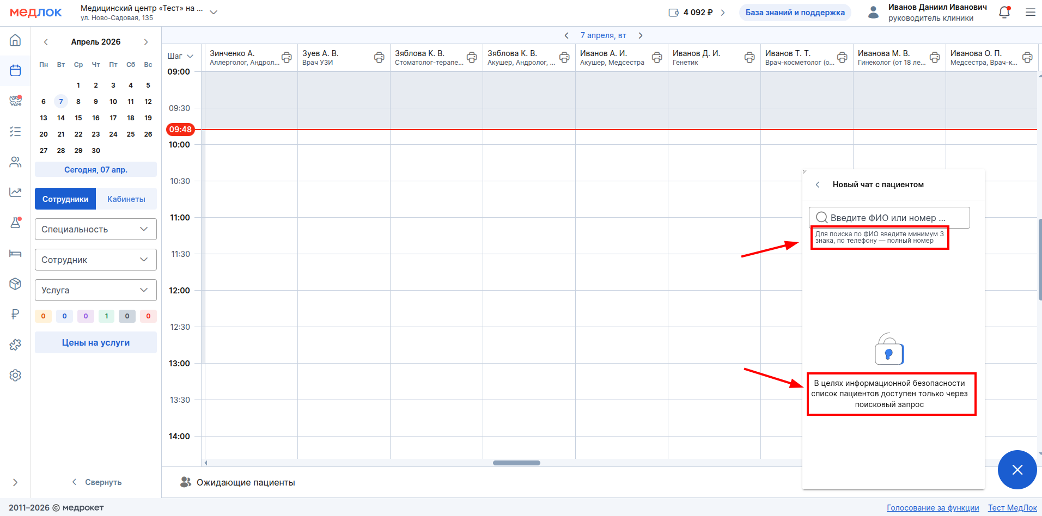Toggle the orange status counter filter
1042x516 pixels.
43,316
